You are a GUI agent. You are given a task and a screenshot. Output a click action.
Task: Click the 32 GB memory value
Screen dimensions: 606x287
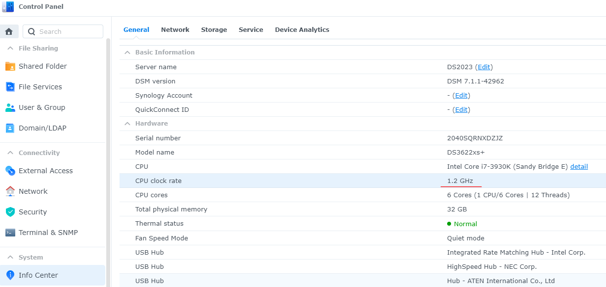click(457, 209)
